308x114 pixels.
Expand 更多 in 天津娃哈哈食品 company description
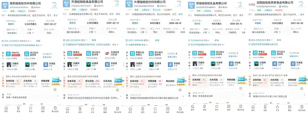(118, 14)
